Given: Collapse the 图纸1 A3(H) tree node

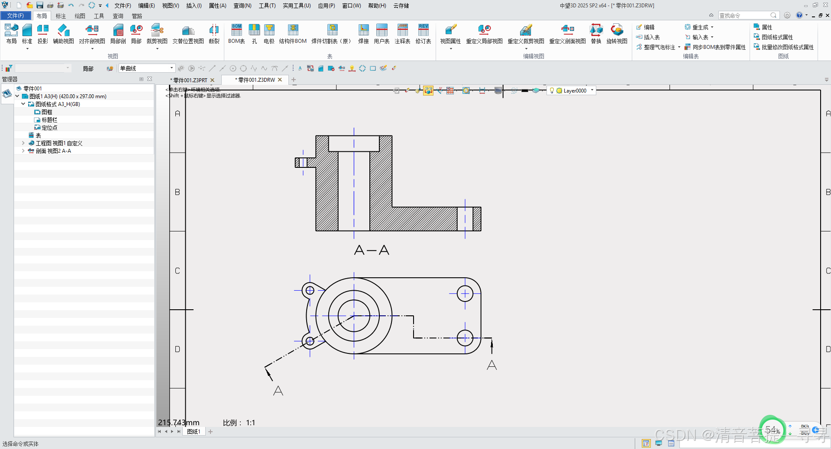Looking at the screenshot, I should pos(17,96).
